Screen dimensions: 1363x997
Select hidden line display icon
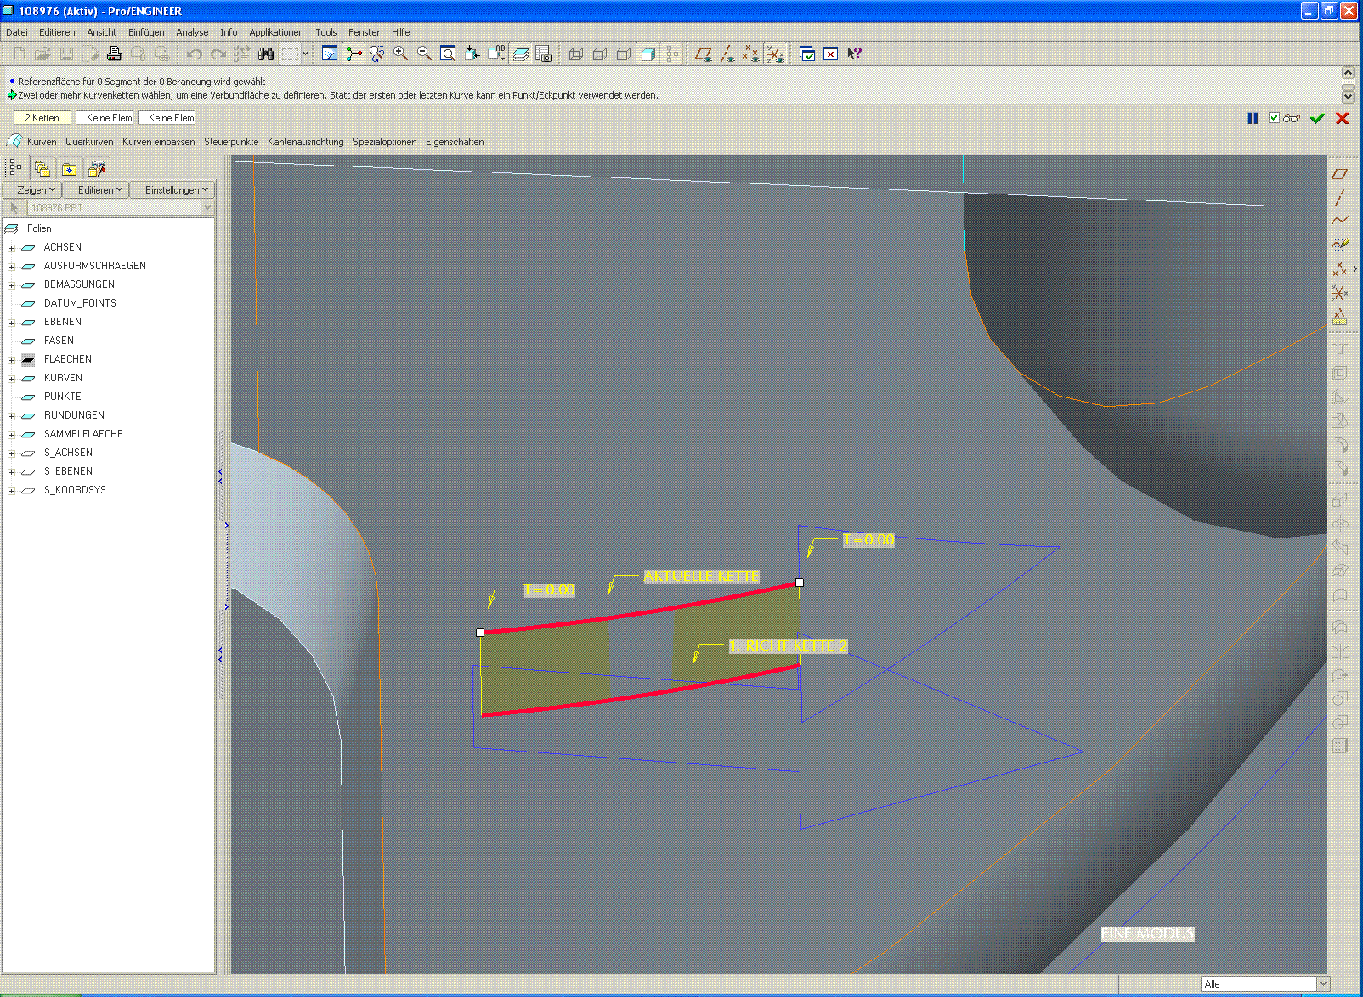[599, 54]
